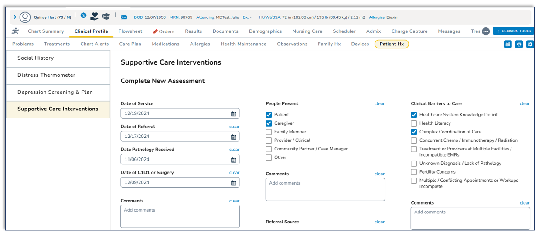
Task: Click the People Present comments field
Action: pyautogui.click(x=325, y=189)
